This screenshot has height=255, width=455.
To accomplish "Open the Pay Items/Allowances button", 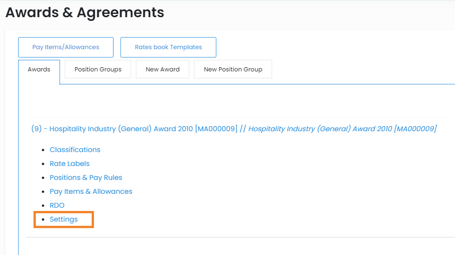I will pyautogui.click(x=66, y=47).
